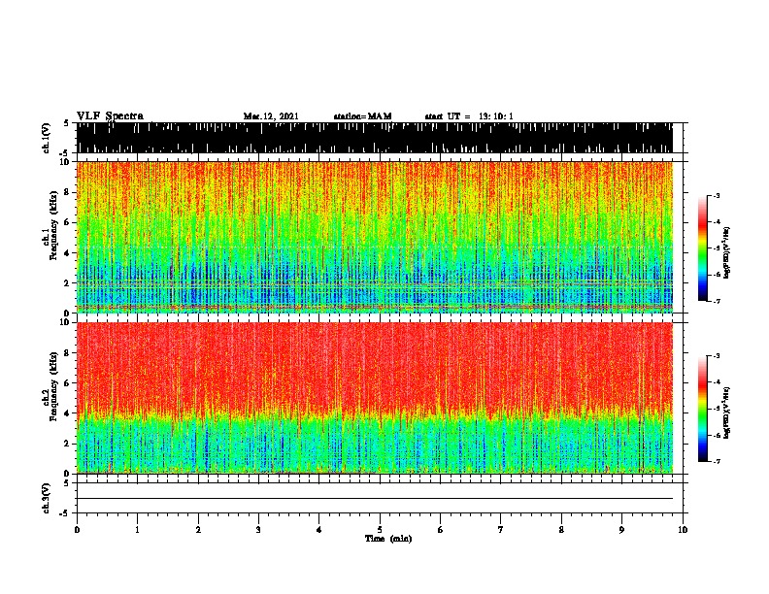
Task: Click the ch.2 spectrogram color scale bar
Action: click(703, 409)
